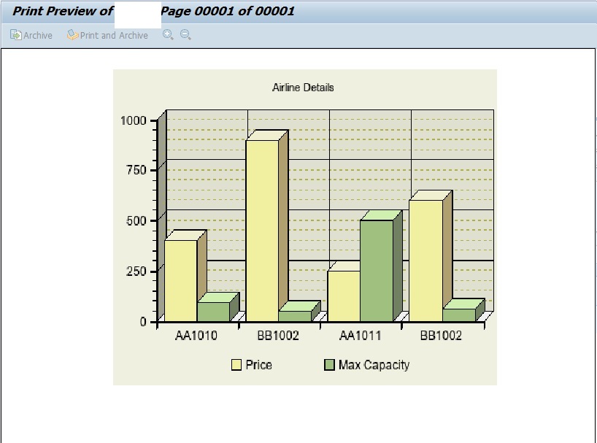Click the green Max Capacity legend swatch
The height and width of the screenshot is (443, 597).
pos(328,363)
